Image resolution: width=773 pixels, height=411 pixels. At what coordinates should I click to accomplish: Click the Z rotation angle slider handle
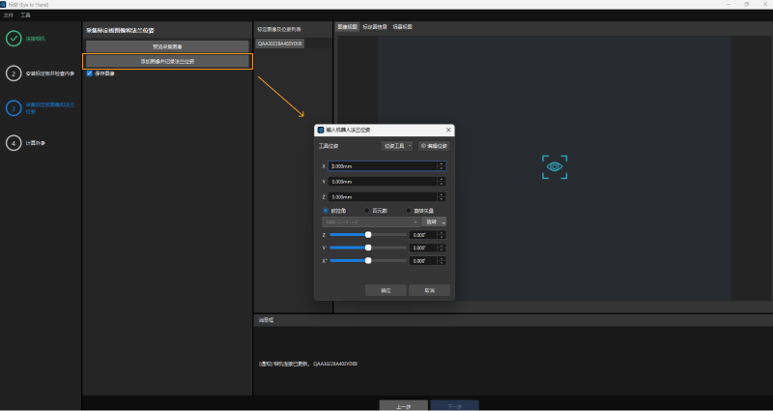[x=368, y=234]
